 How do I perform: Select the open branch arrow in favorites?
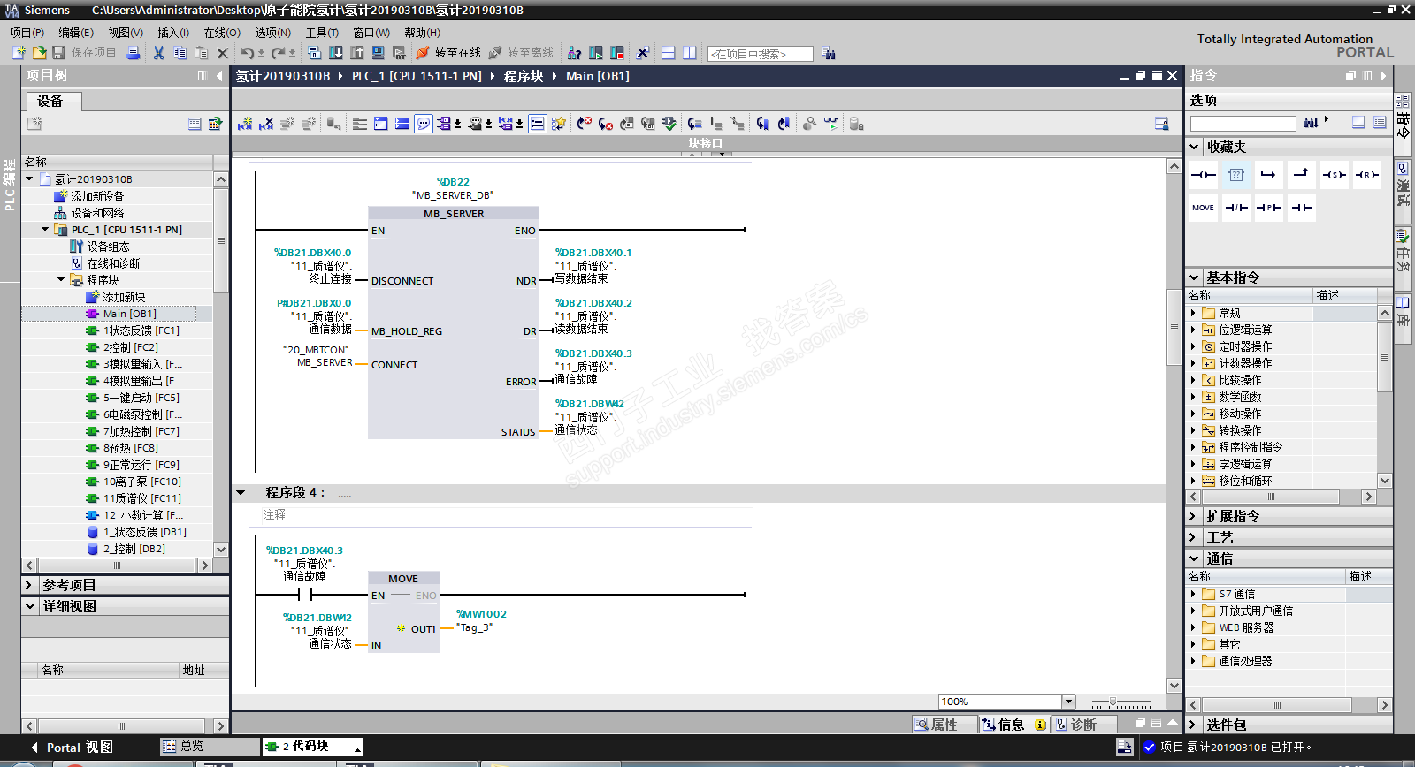point(1268,175)
